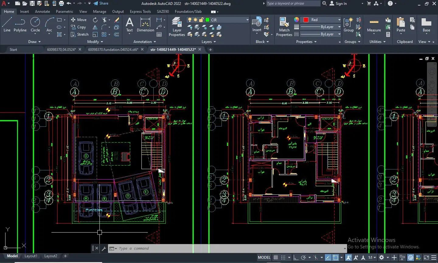
Task: Switch to Layout2 tab
Action: point(50,256)
